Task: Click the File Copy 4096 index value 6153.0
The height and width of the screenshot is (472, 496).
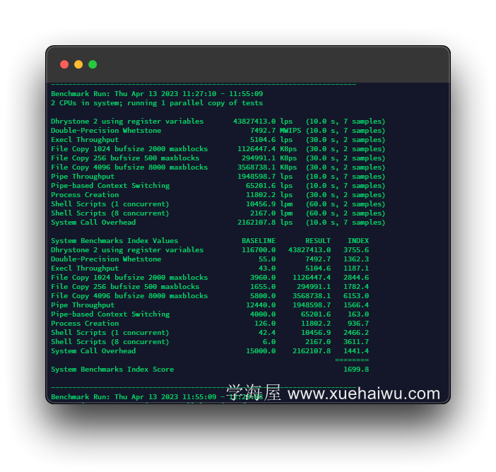Action: pos(356,296)
